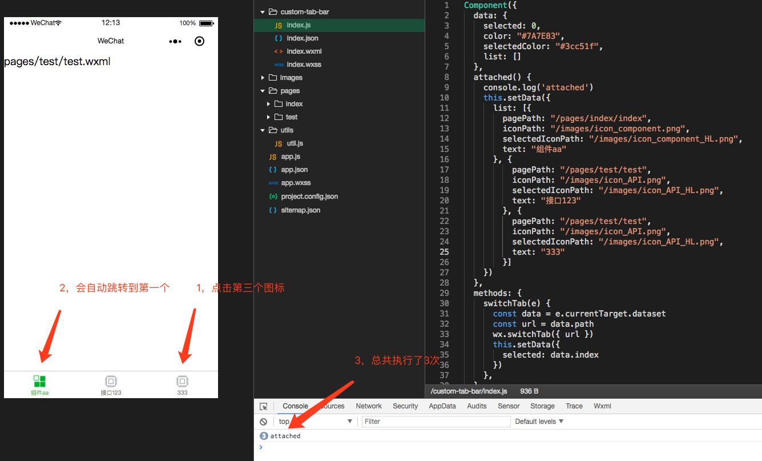Switch to the Console tab
762x461 pixels.
pos(295,406)
